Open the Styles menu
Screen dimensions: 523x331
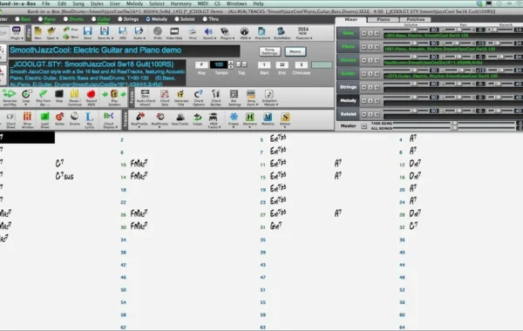click(x=97, y=3)
